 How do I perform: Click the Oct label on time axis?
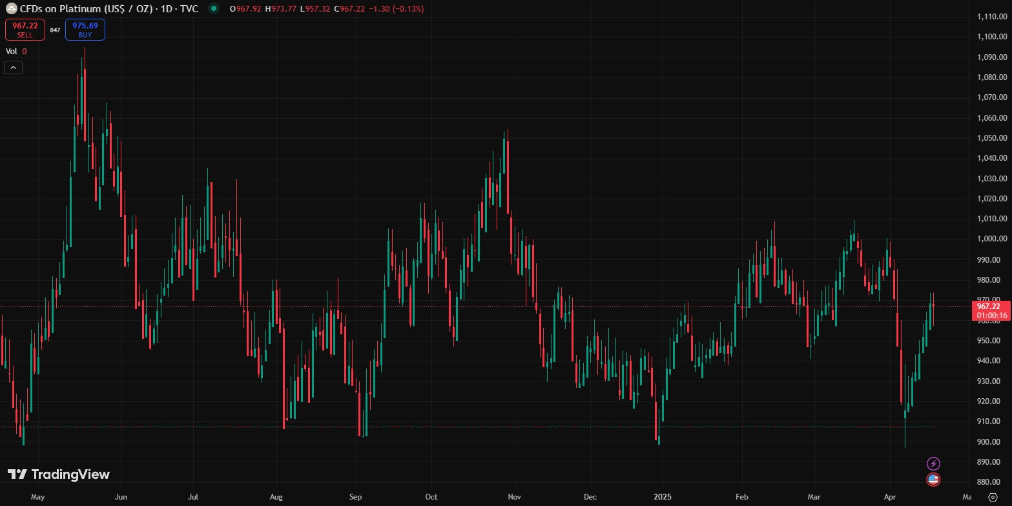pos(431,497)
